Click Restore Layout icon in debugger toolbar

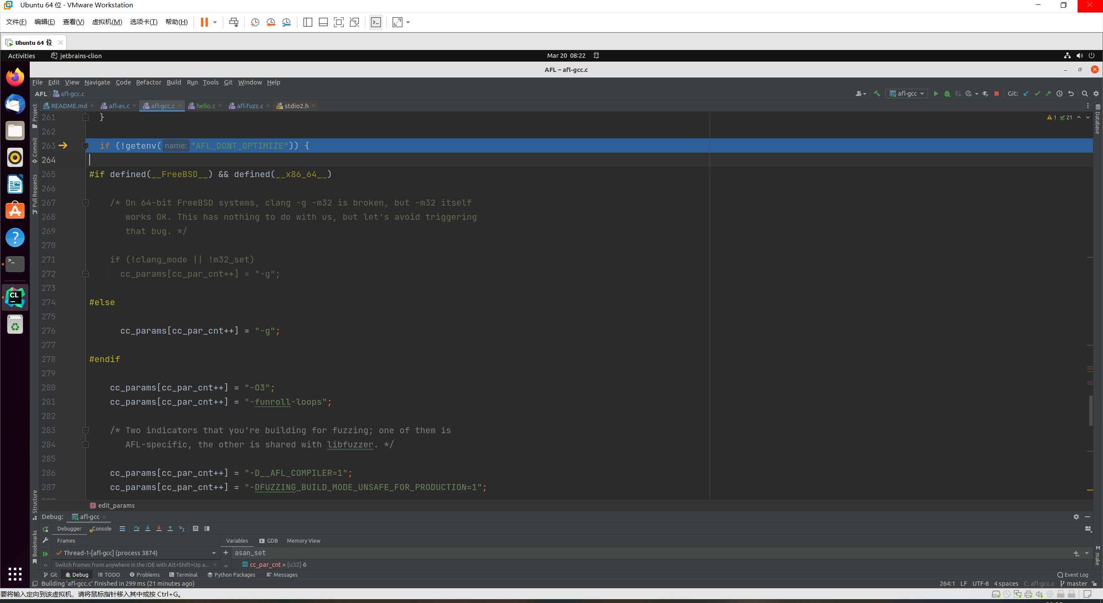1088,528
